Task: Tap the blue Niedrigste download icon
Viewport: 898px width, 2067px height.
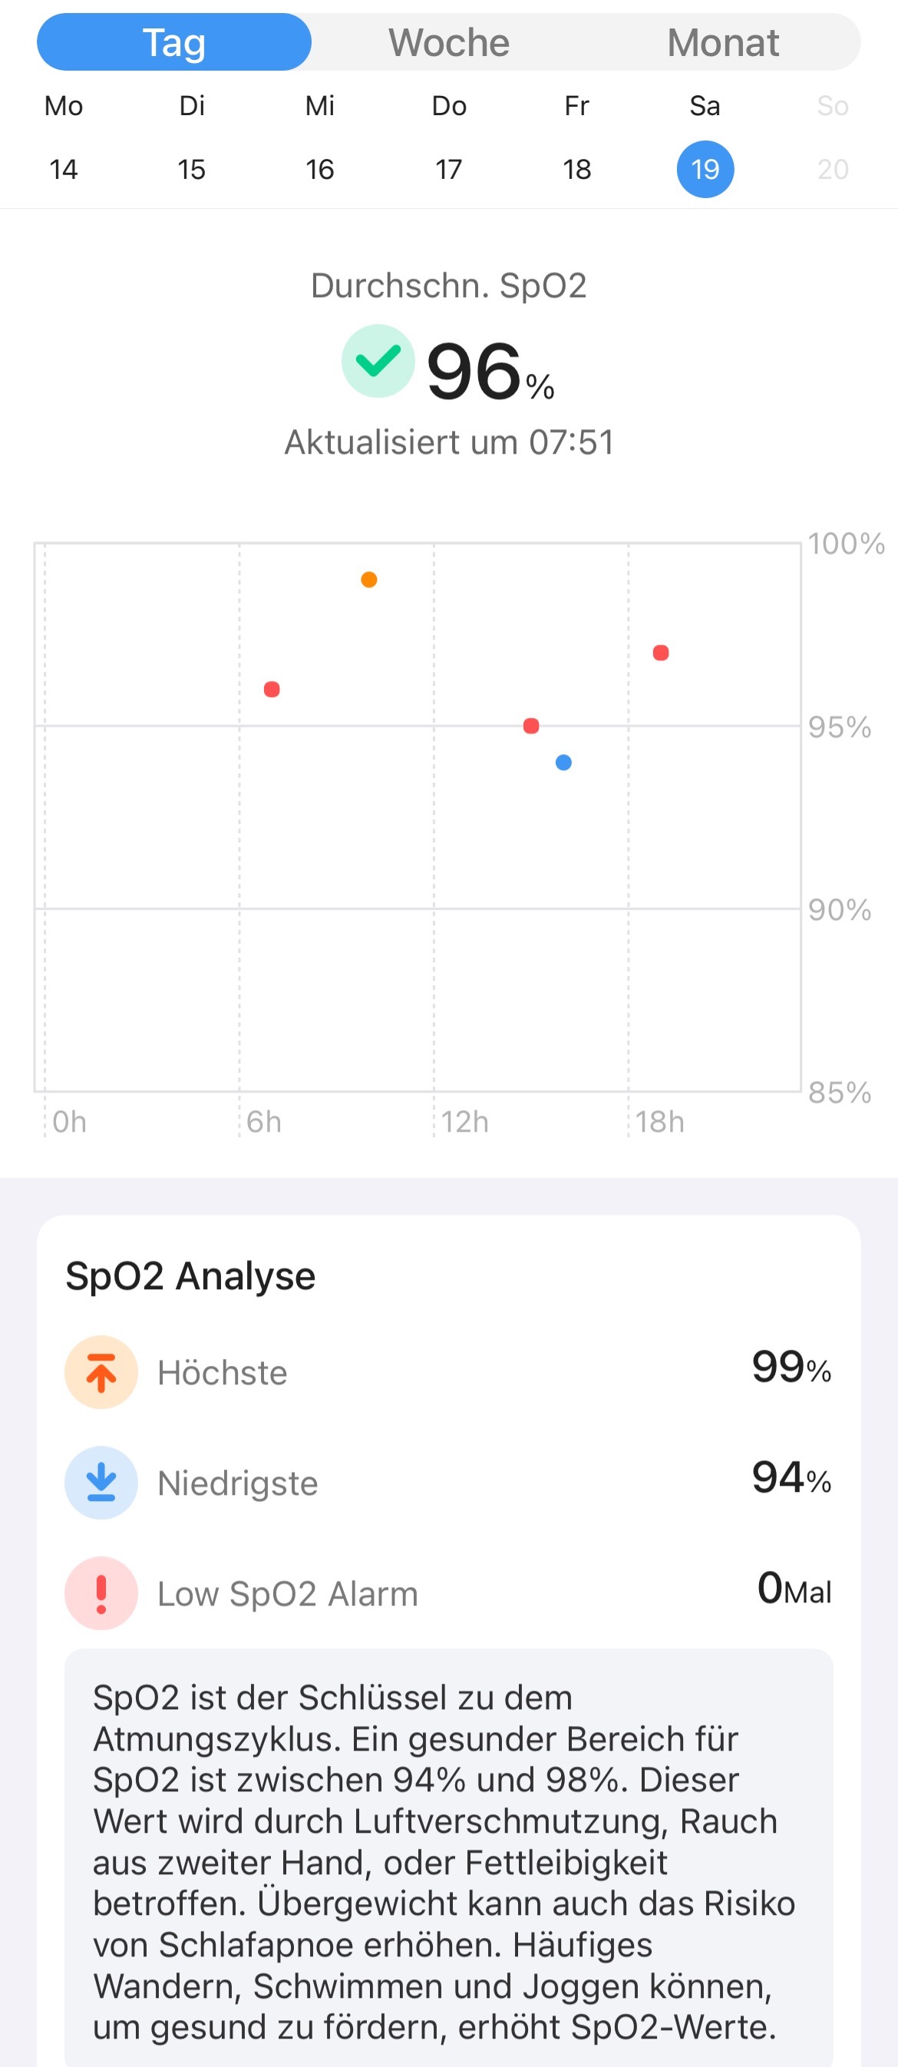Action: coord(101,1482)
